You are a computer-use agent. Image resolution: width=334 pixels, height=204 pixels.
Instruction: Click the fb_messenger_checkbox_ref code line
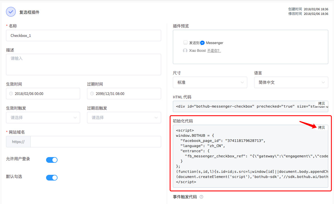(x=256, y=156)
